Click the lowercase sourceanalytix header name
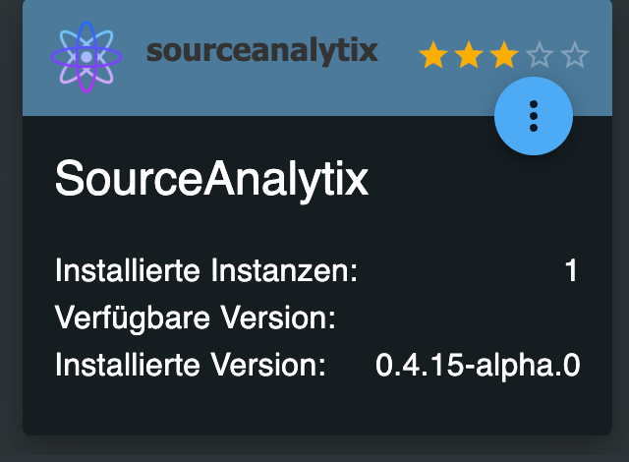 pyautogui.click(x=261, y=51)
